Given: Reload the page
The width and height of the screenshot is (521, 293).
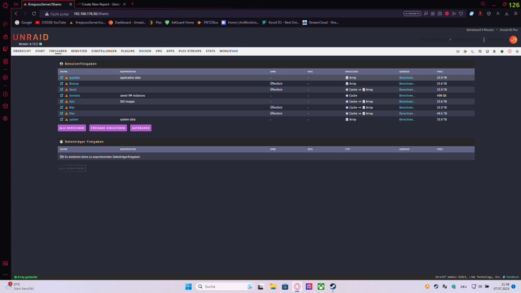Looking at the screenshot, I should click(34, 14).
